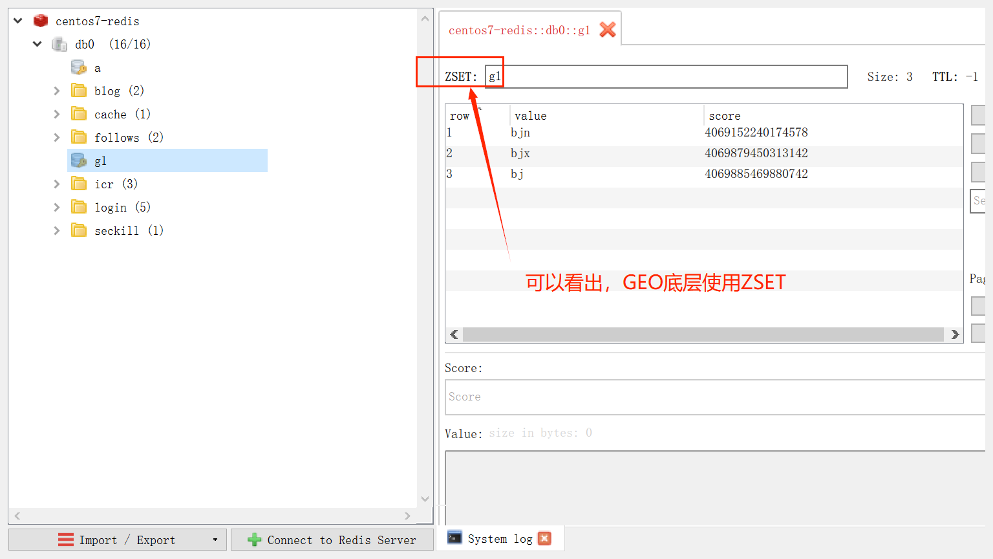The image size is (993, 559).
Task: Select the bjx value cell
Action: click(x=520, y=153)
